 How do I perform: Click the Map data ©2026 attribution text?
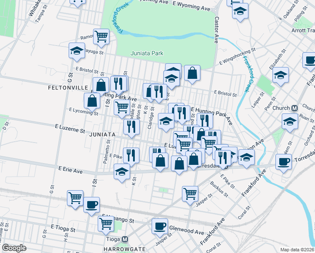(x=297, y=250)
